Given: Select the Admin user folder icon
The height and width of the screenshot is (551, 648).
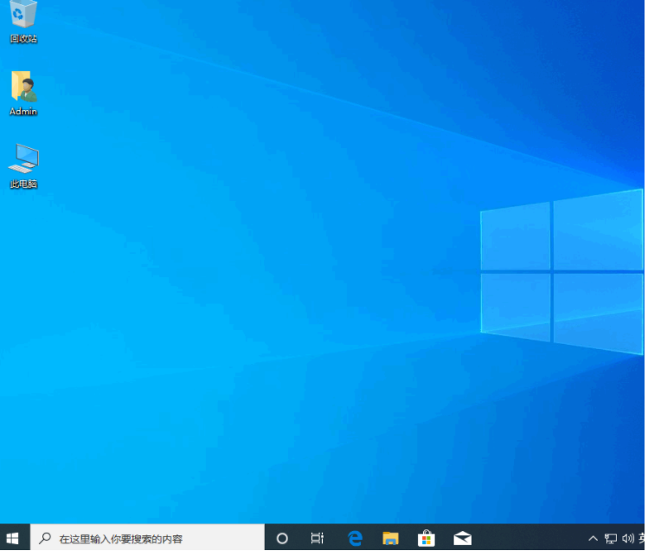Looking at the screenshot, I should 23,87.
